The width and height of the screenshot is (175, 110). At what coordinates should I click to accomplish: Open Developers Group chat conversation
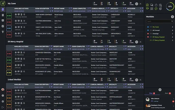160,106
